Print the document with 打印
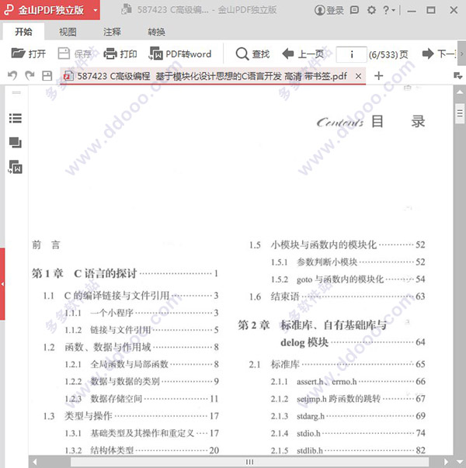This screenshot has width=466, height=468. [x=120, y=54]
